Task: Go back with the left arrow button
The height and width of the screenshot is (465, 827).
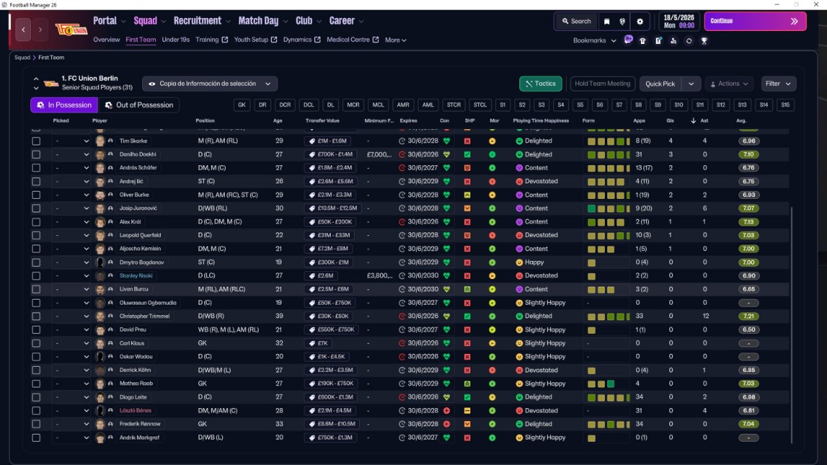Action: pyautogui.click(x=23, y=30)
